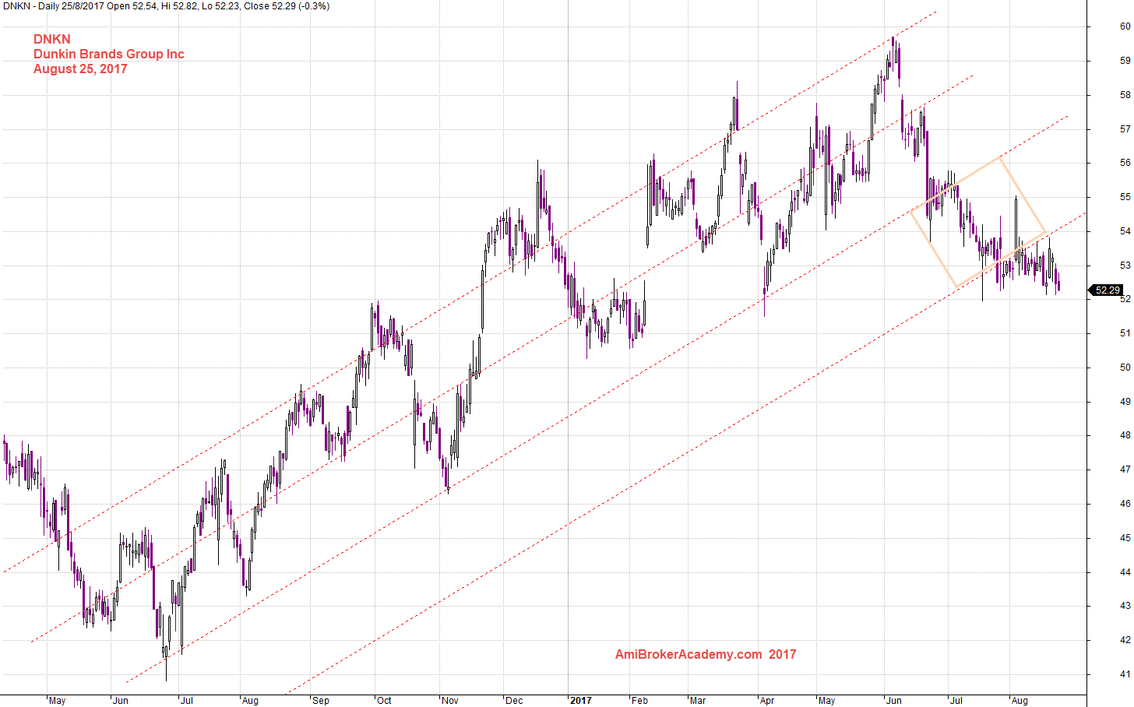Select the '42' price axis label
1134x707 pixels.
tap(1125, 640)
